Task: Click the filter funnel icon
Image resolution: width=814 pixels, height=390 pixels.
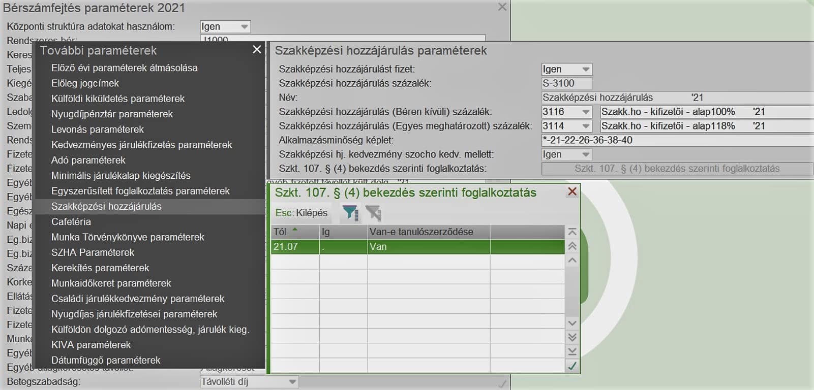Action: pos(350,213)
